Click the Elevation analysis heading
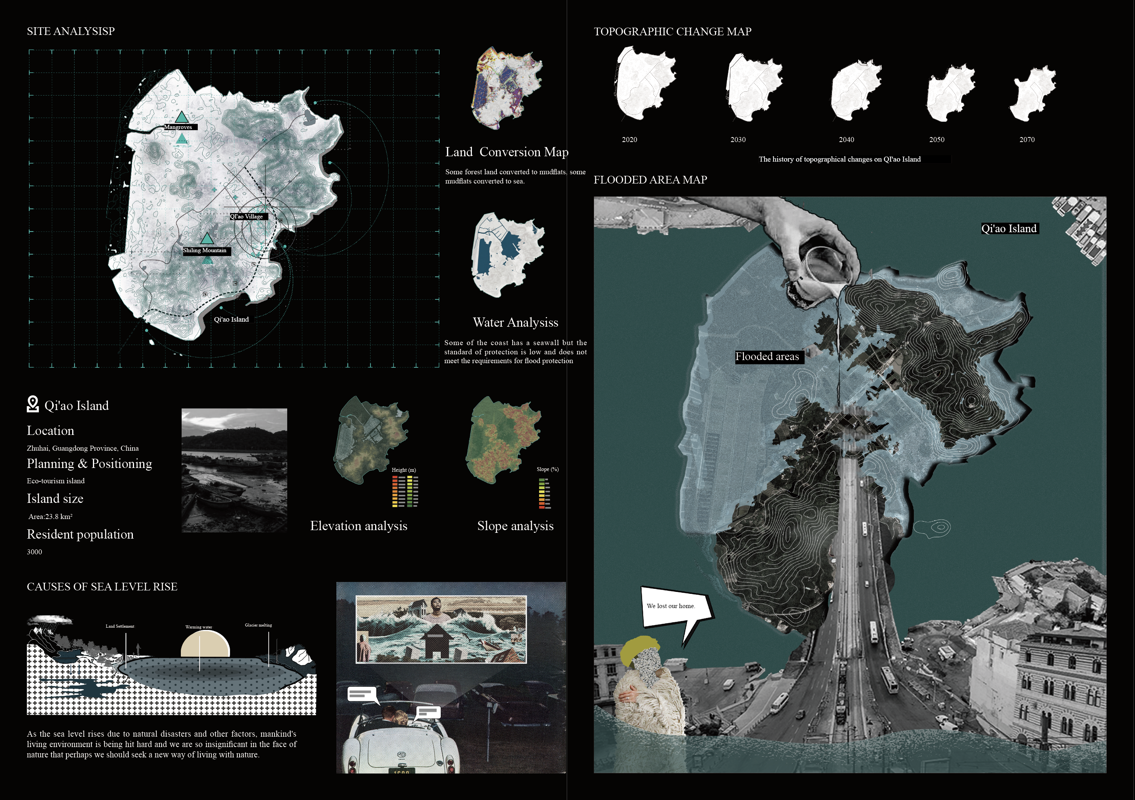The height and width of the screenshot is (800, 1135). (358, 526)
